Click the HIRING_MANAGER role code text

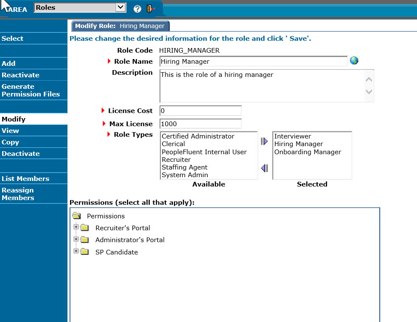(x=189, y=50)
